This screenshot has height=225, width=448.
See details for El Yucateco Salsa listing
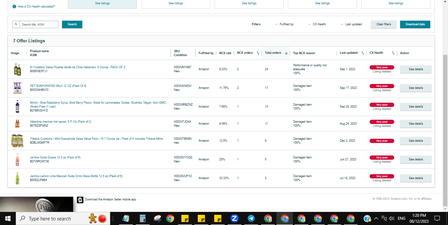416,69
